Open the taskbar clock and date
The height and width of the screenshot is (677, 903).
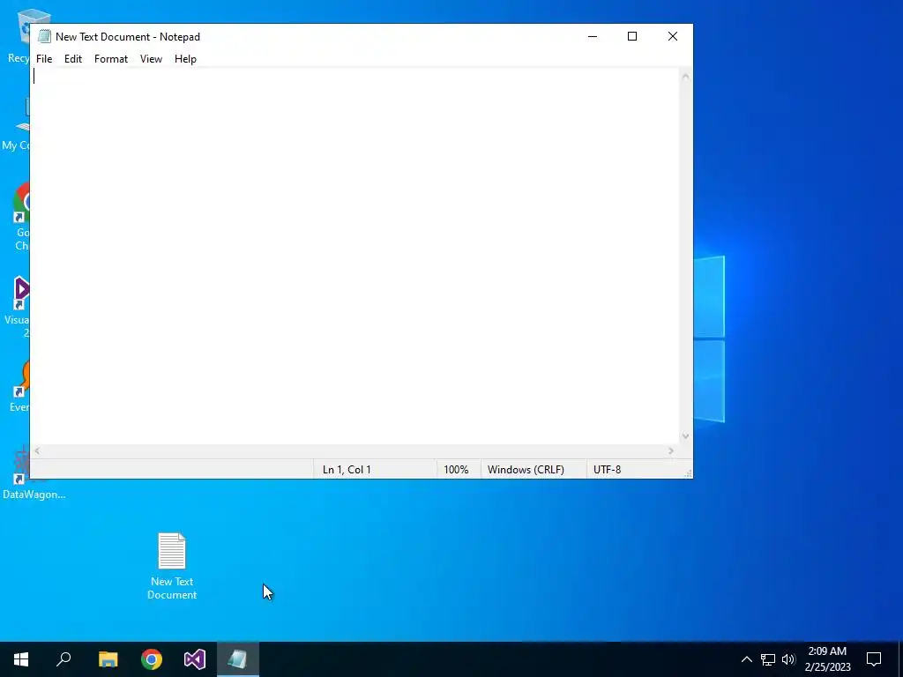coord(827,659)
